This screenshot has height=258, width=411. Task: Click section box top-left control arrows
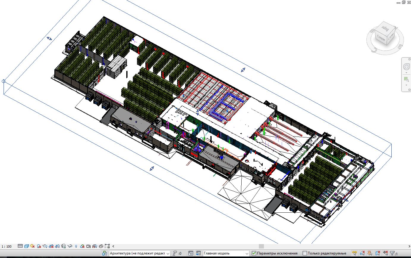49,39
